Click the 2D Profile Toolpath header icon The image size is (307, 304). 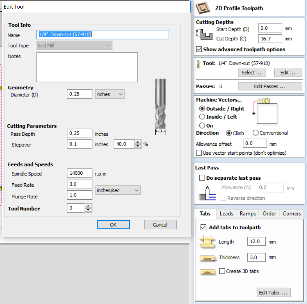click(x=203, y=8)
